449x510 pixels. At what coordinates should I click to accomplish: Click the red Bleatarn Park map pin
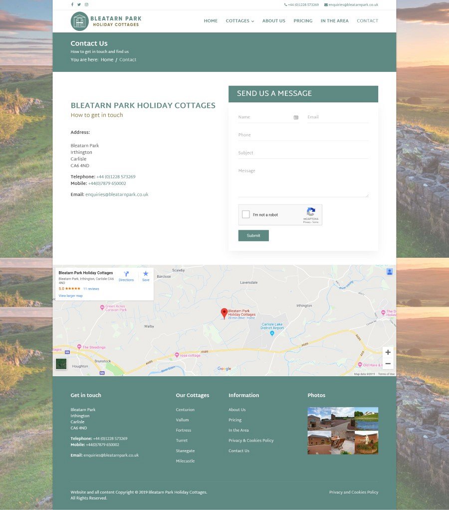click(224, 313)
